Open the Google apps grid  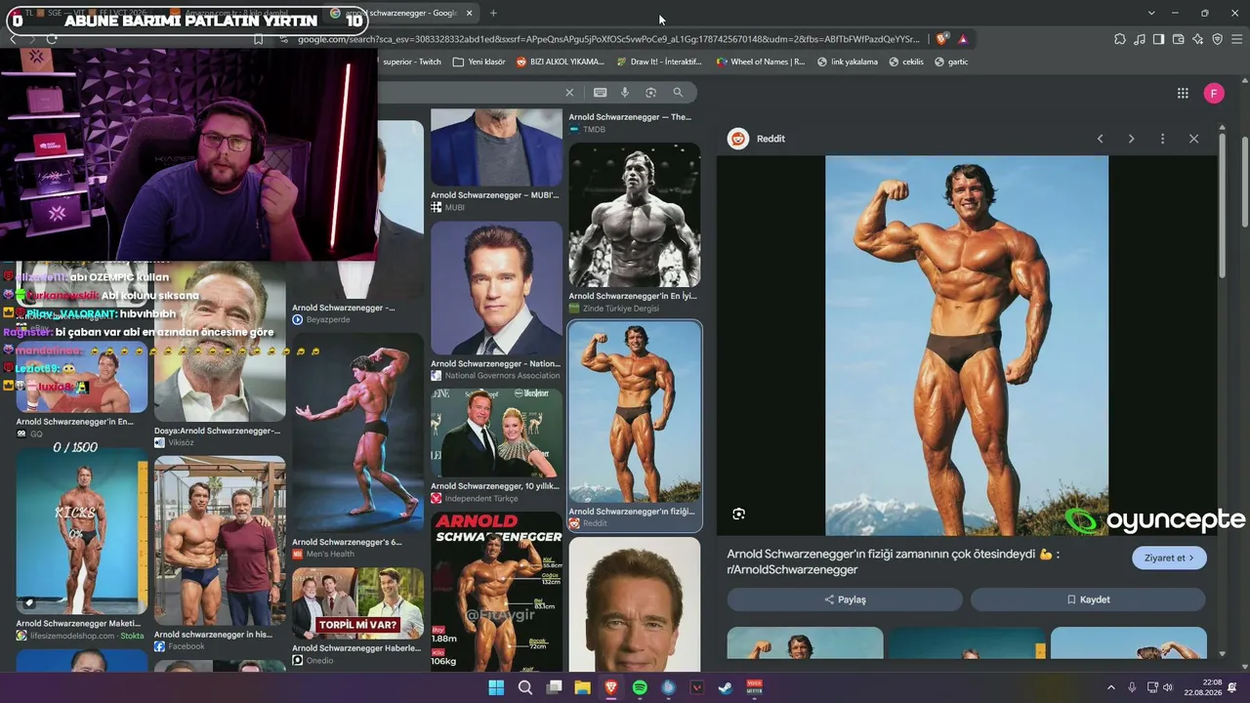[x=1183, y=93]
